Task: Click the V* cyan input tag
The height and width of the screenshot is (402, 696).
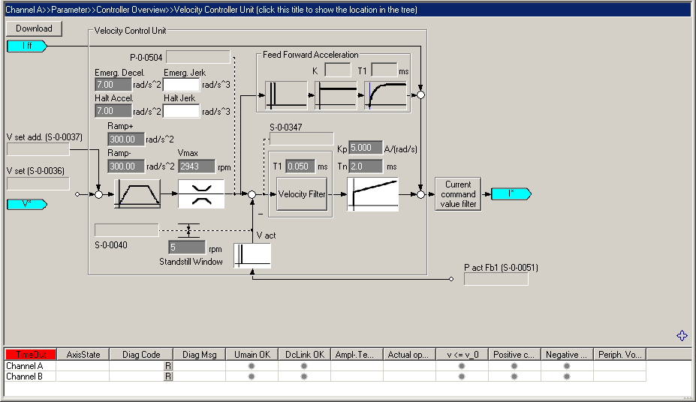Action: pyautogui.click(x=26, y=204)
